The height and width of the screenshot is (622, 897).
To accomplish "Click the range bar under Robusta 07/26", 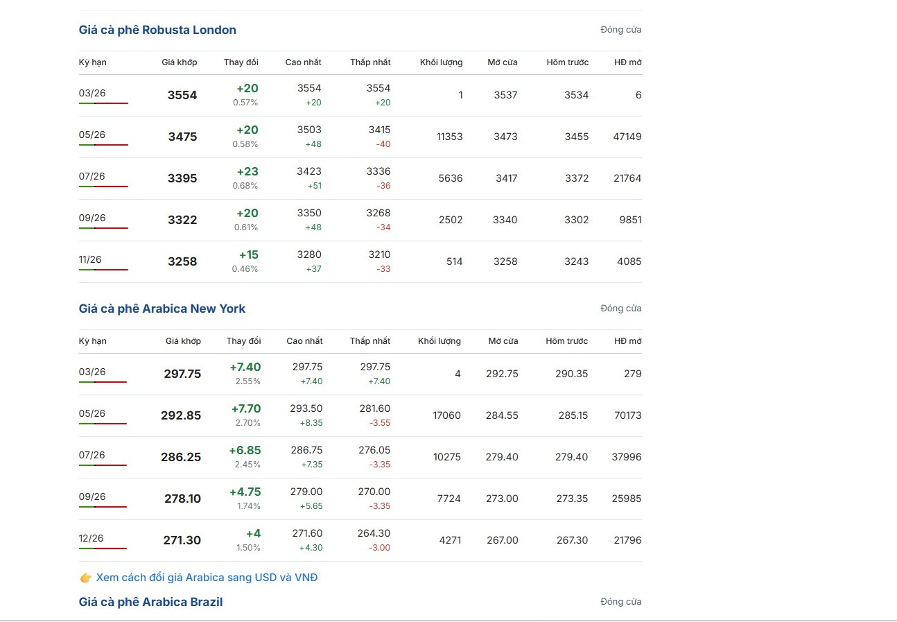I will click(x=103, y=187).
